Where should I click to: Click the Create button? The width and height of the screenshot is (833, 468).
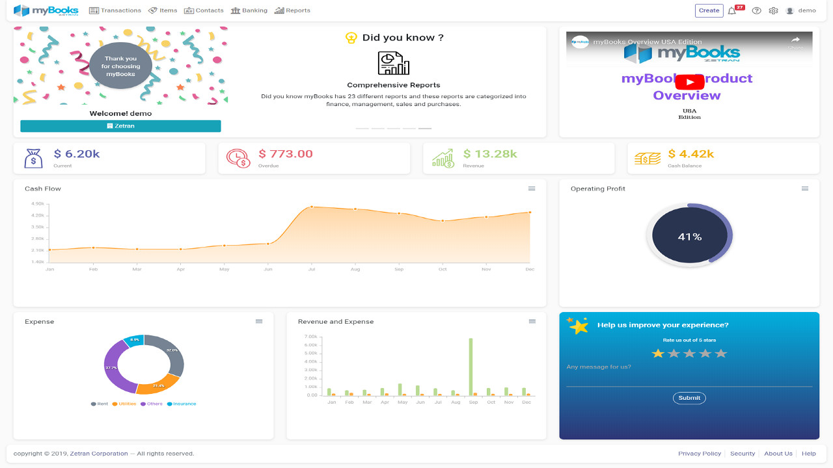click(x=709, y=10)
